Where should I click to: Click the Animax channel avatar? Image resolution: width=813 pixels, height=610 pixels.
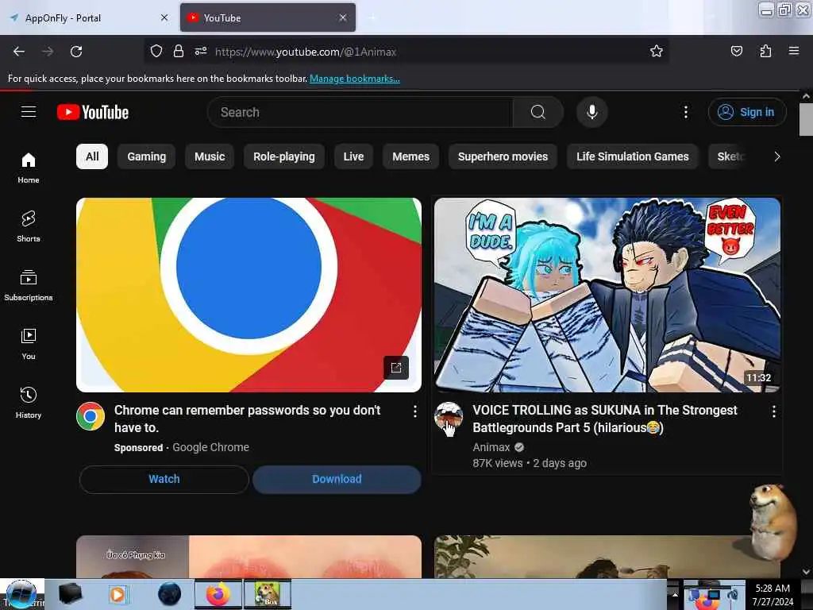(x=449, y=416)
